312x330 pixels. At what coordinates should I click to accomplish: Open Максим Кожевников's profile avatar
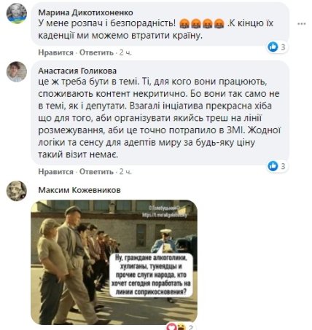pyautogui.click(x=17, y=191)
